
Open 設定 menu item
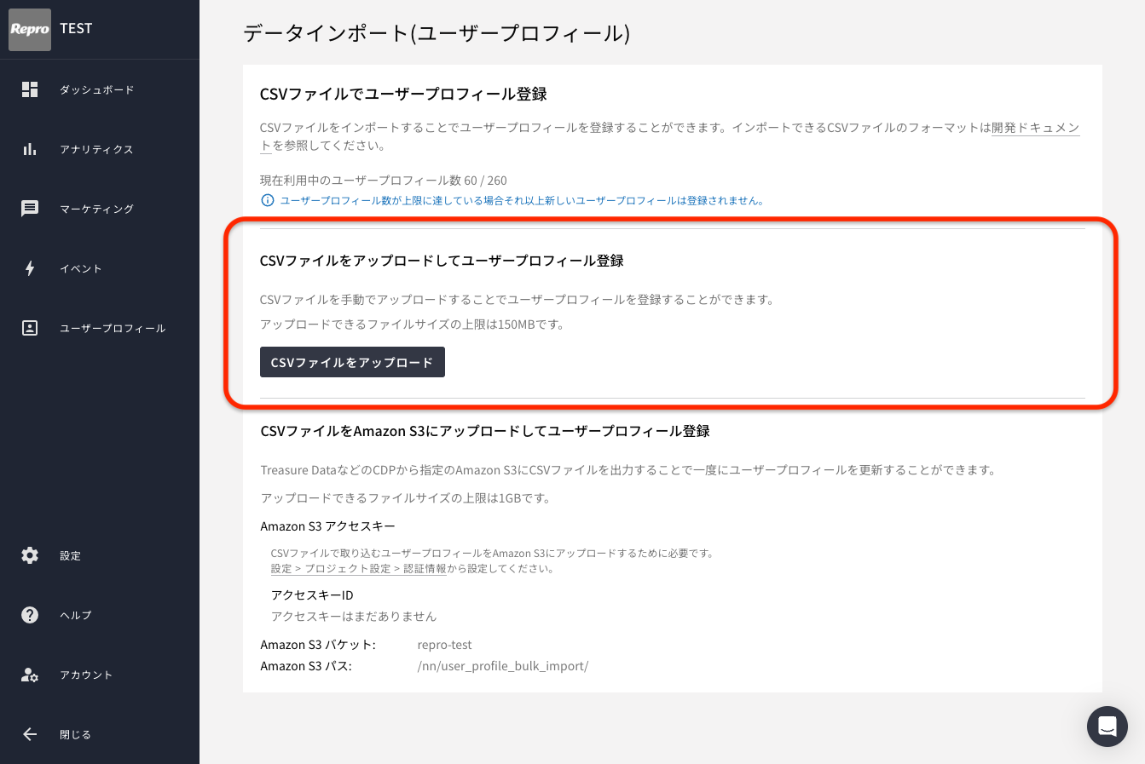click(x=70, y=555)
